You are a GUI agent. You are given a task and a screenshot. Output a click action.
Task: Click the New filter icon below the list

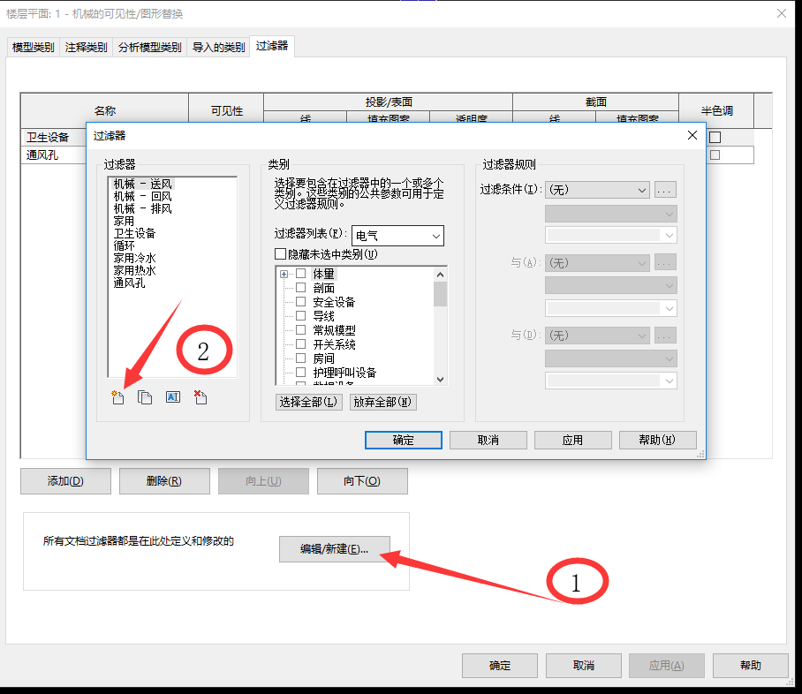pyautogui.click(x=117, y=397)
